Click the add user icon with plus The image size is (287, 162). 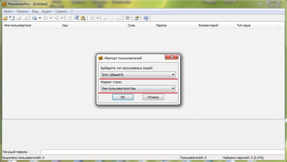coord(76,18)
